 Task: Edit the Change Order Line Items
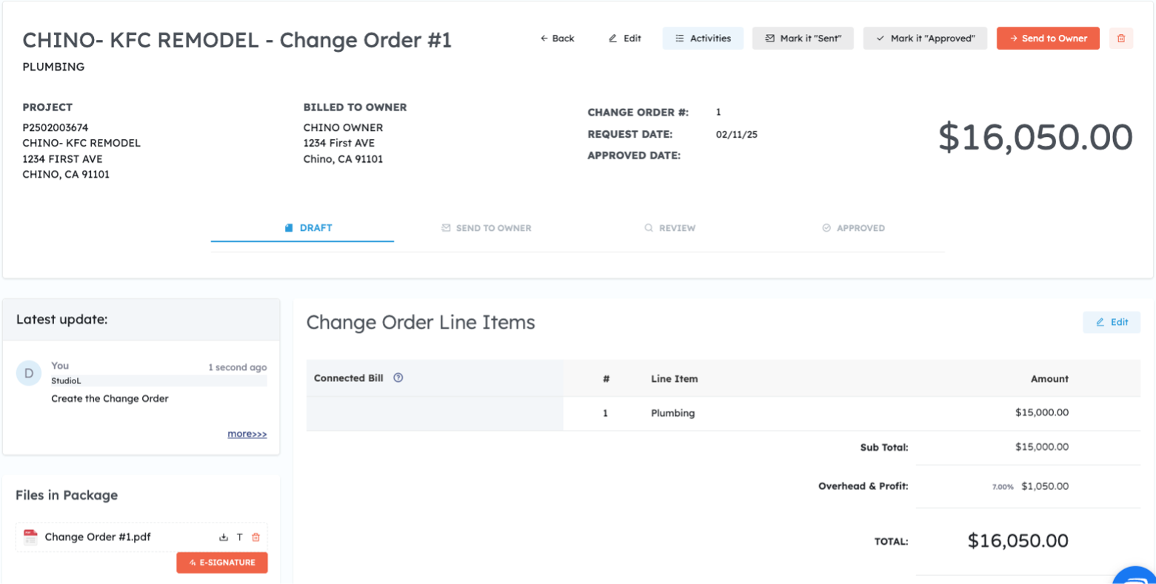click(1111, 322)
